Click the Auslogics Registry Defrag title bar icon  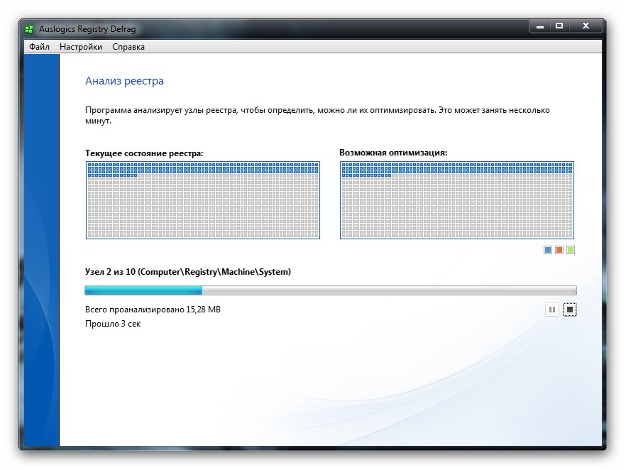(29, 28)
